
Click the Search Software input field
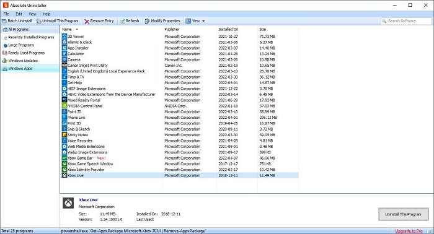point(406,21)
